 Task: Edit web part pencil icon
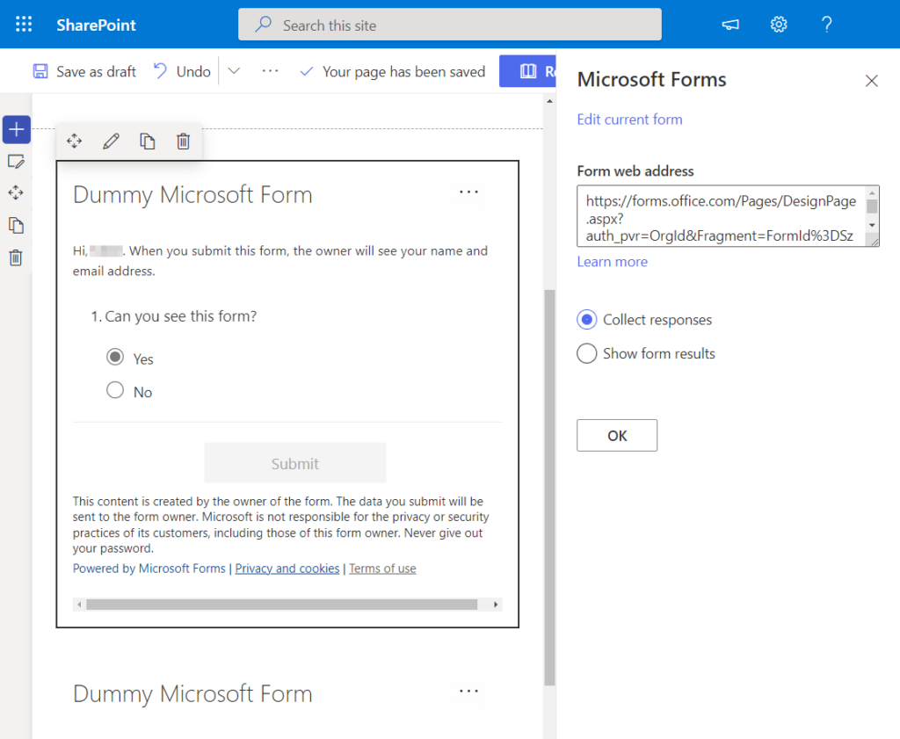click(111, 141)
